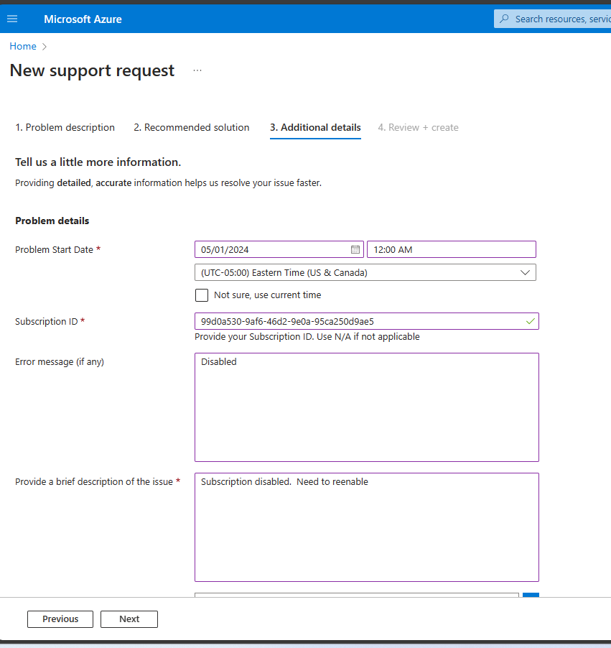611x648 pixels.
Task: Open the Recommended solution tab
Action: [x=191, y=127]
